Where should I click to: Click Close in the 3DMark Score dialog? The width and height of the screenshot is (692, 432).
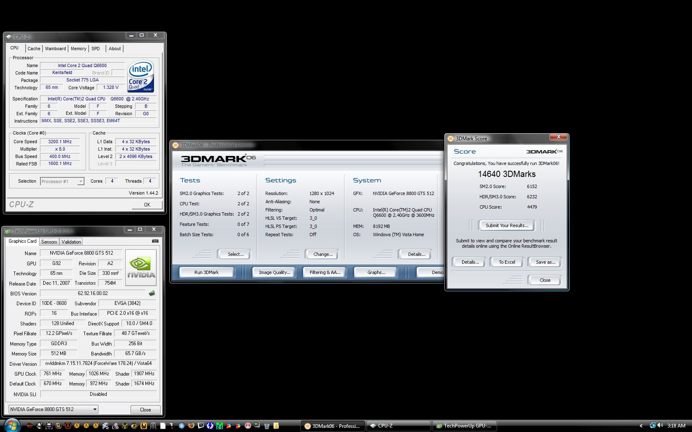click(x=545, y=280)
